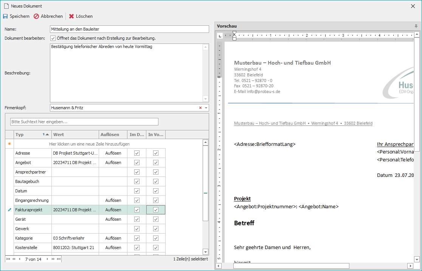
Task: Pin the Vorschau panel open
Action: tap(416, 26)
